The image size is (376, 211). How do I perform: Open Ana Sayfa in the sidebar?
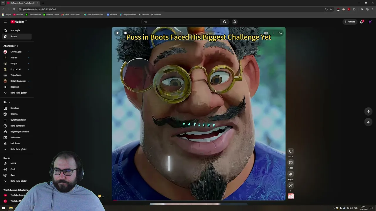coord(17,30)
